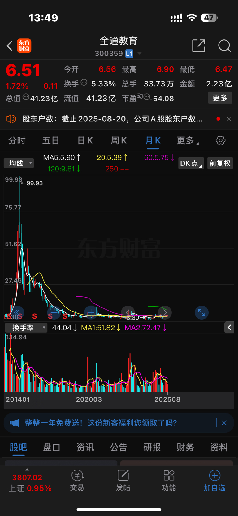Tap the Wi-Fi icon in status bar
Screen dimensions: 238x516
192,18
